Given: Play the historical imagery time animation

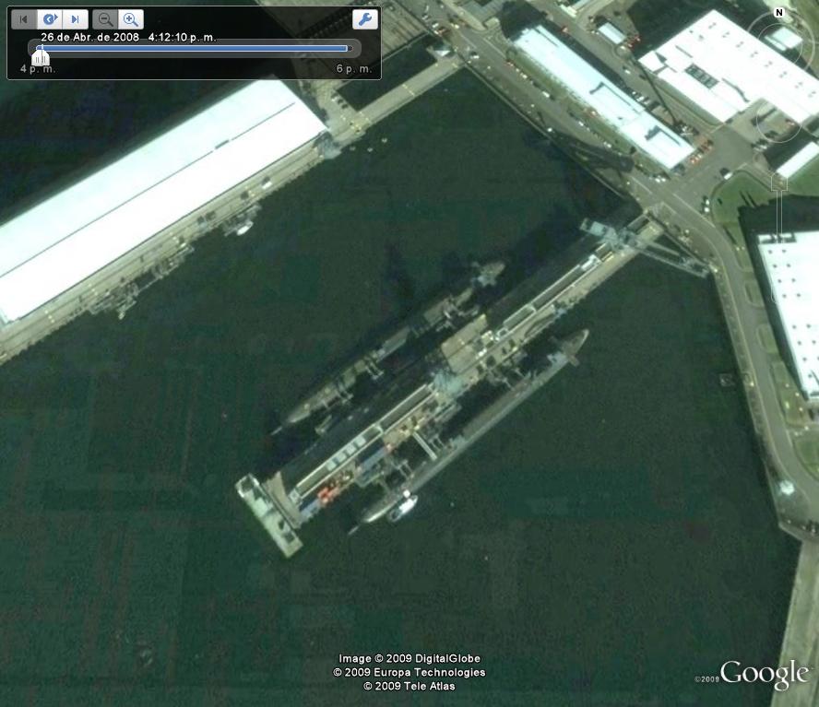Looking at the screenshot, I should tap(51, 19).
